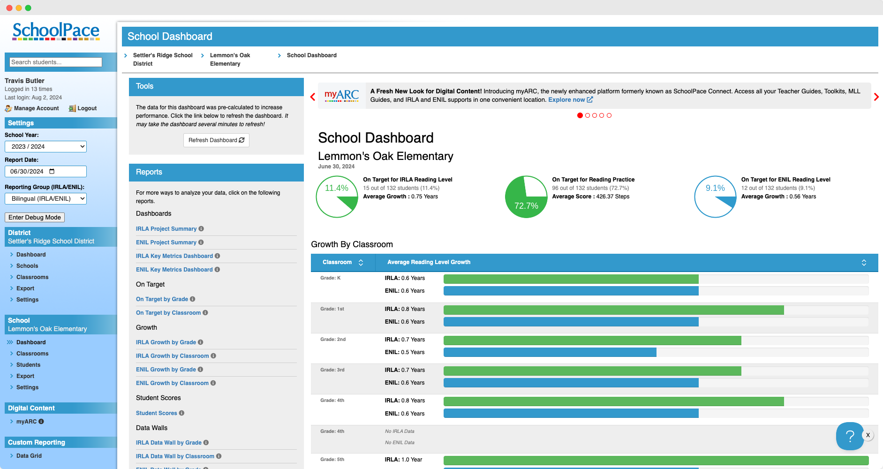Image resolution: width=883 pixels, height=469 pixels.
Task: Click the Report Date input field
Action: [45, 171]
